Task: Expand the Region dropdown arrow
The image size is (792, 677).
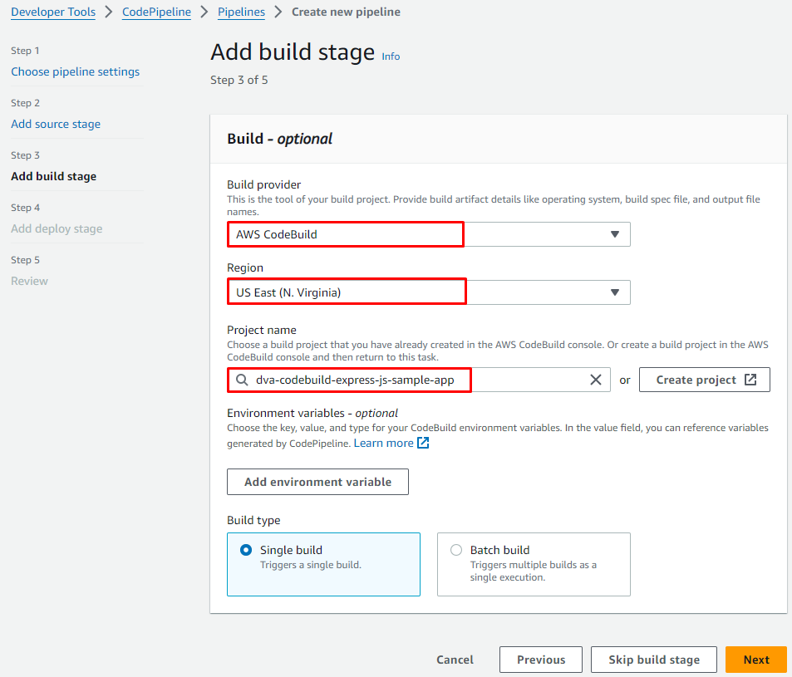Action: [x=614, y=292]
